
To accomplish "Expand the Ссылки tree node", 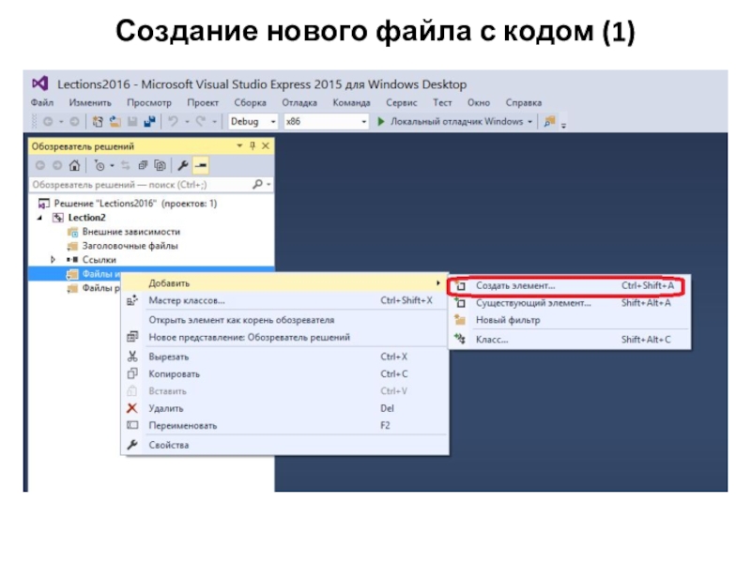I will 54,260.
